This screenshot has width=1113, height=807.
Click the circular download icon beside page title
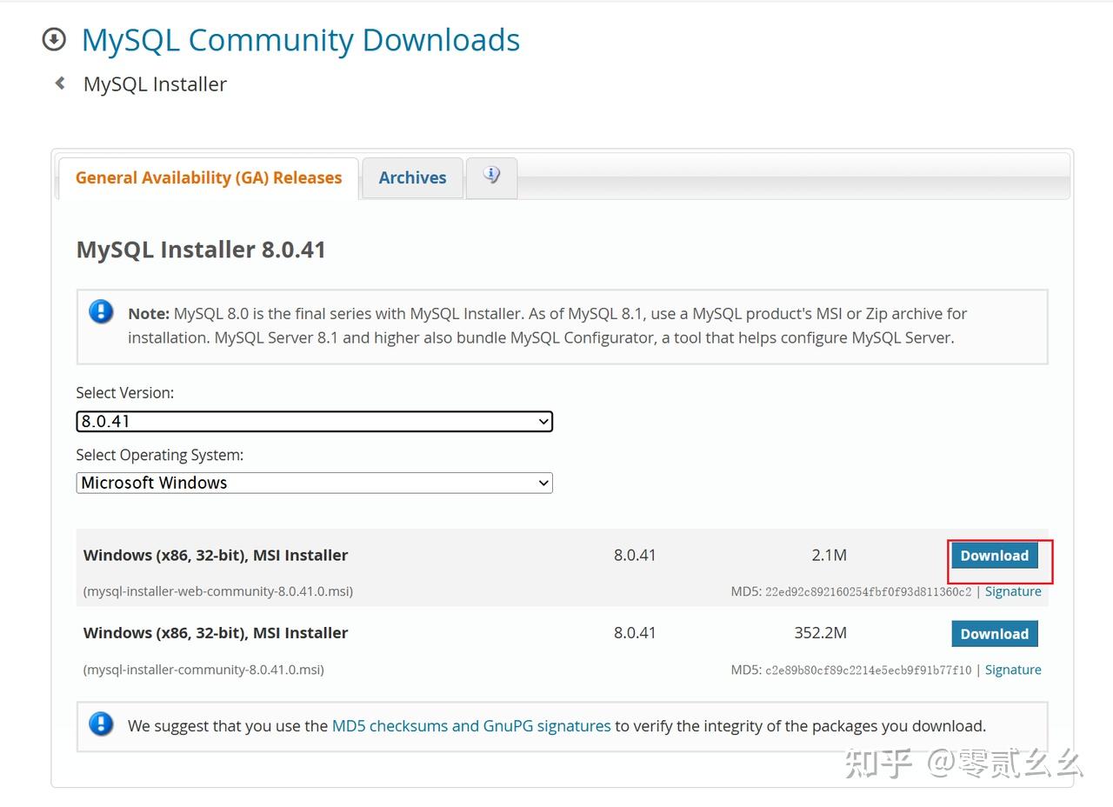pyautogui.click(x=54, y=39)
